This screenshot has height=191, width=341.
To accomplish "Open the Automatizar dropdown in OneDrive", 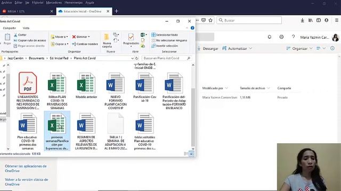I will click(237, 48).
